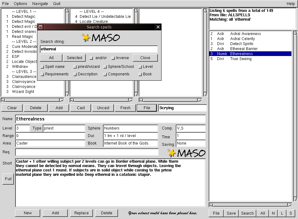Screen dimensions: 298x219
Task: Open the Navigate menu
Action: 40,4
